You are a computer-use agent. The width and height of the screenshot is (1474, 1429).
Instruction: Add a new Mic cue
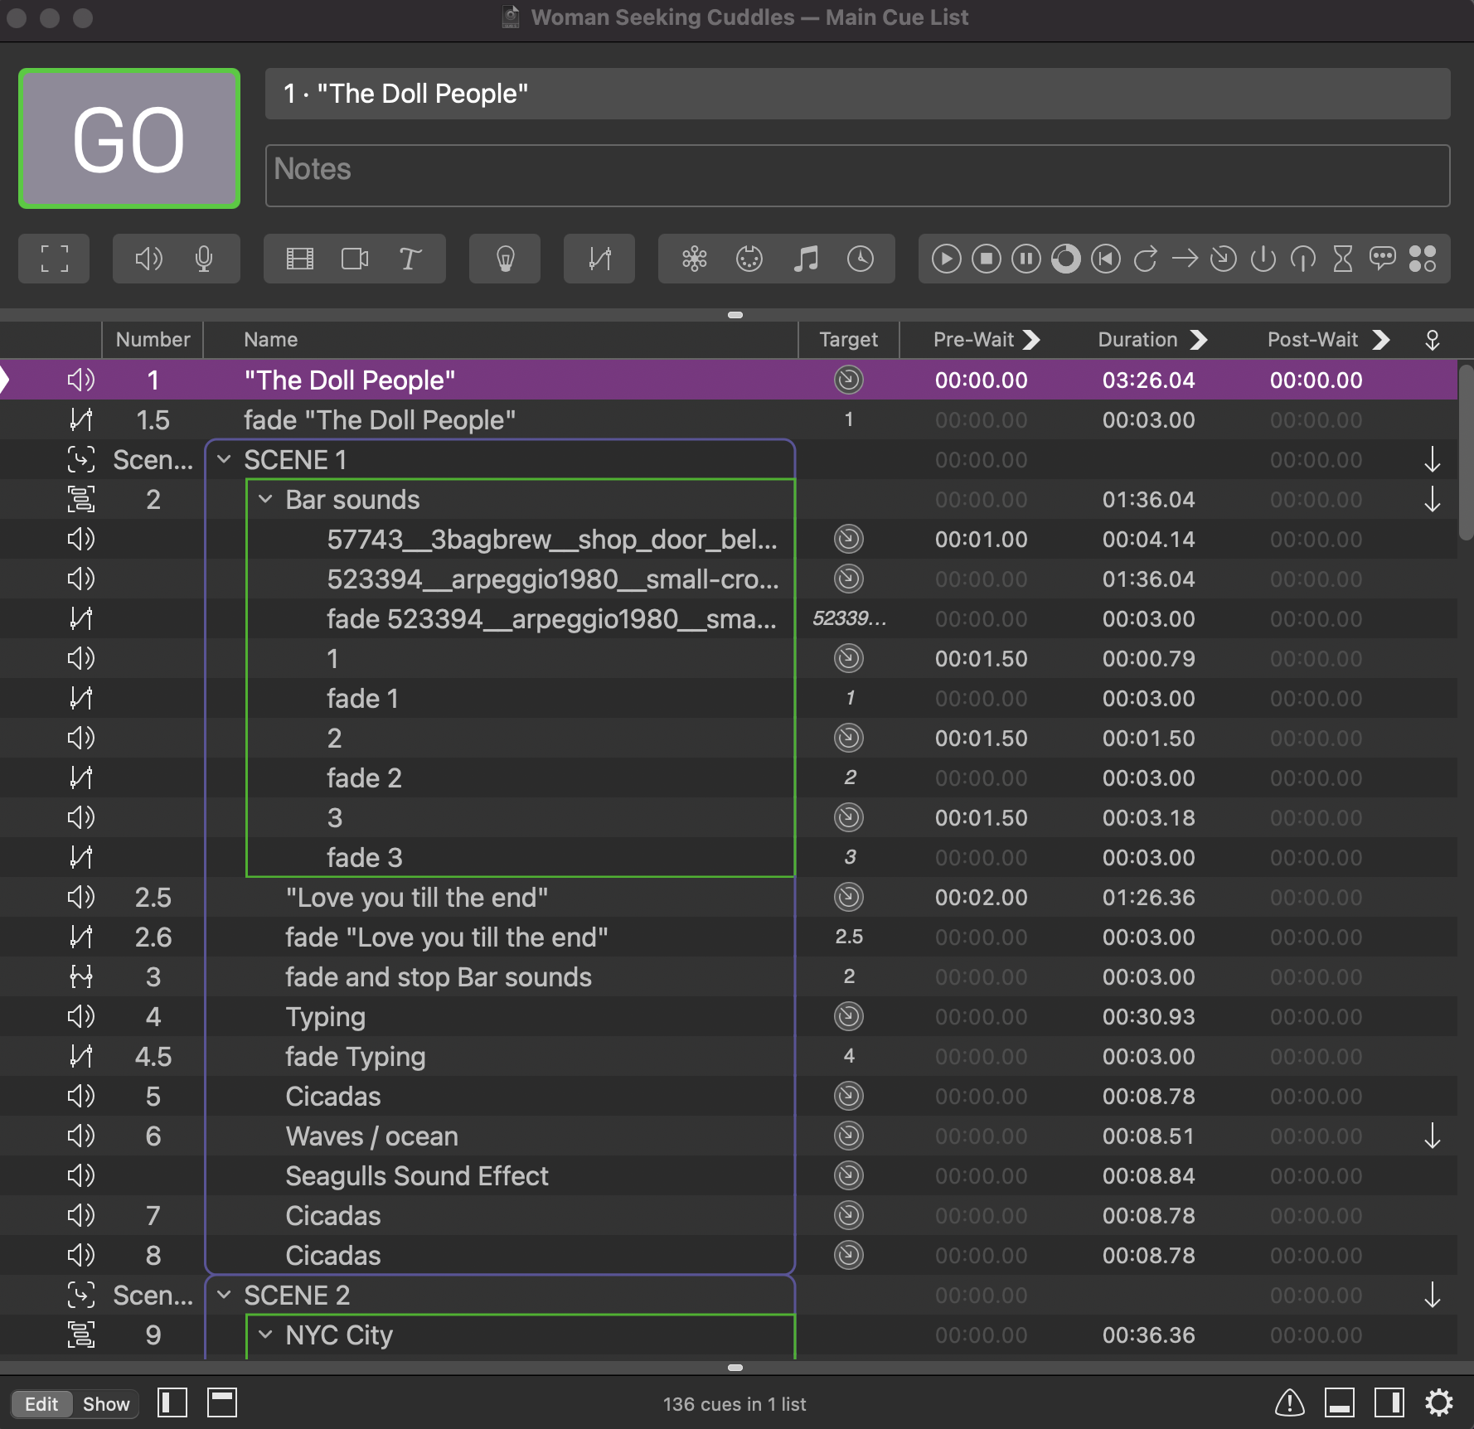pyautogui.click(x=204, y=259)
